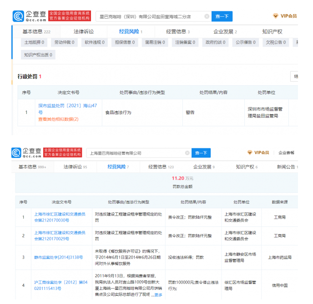Viewport: 313px width, 304px height.
Task: Click the search field containing 上海星巴克咖啡经营有限公司
Action: tap(139, 153)
